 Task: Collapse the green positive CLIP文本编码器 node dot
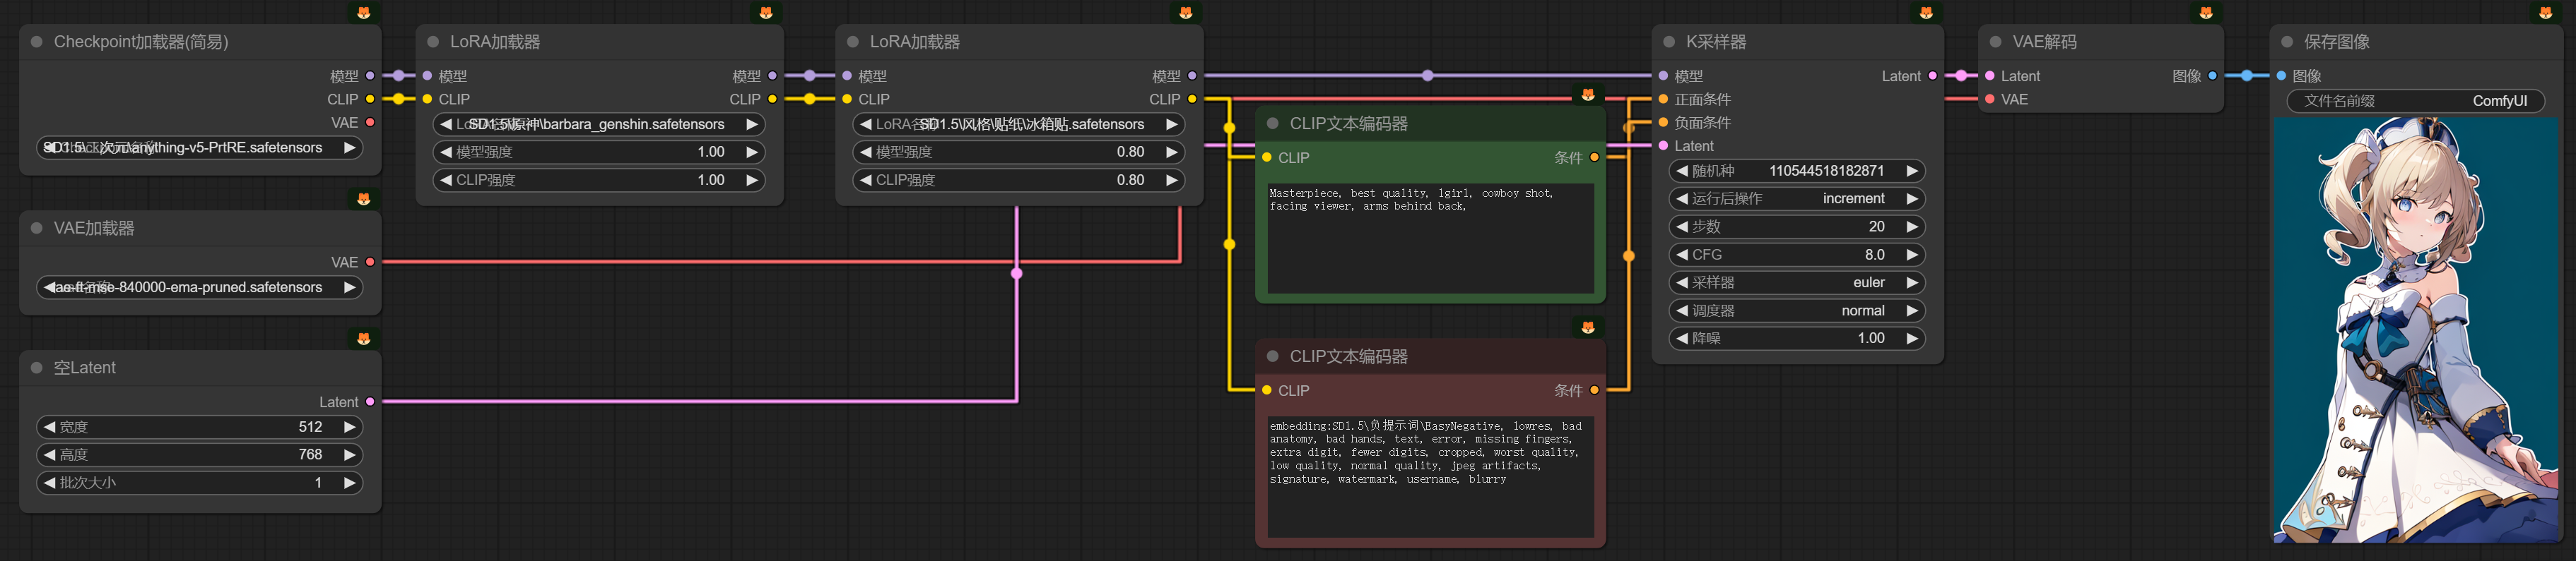coord(1273,123)
